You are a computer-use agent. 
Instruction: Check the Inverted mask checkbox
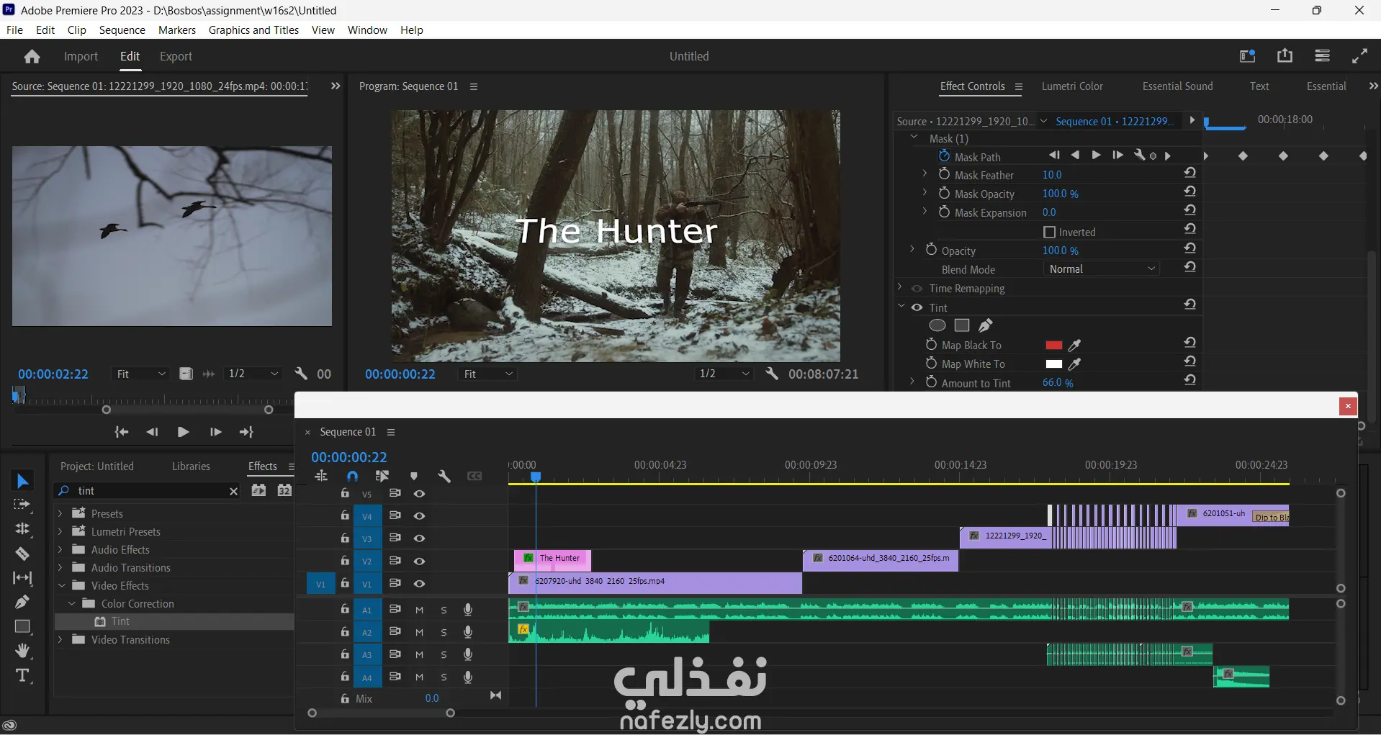[x=1049, y=232]
